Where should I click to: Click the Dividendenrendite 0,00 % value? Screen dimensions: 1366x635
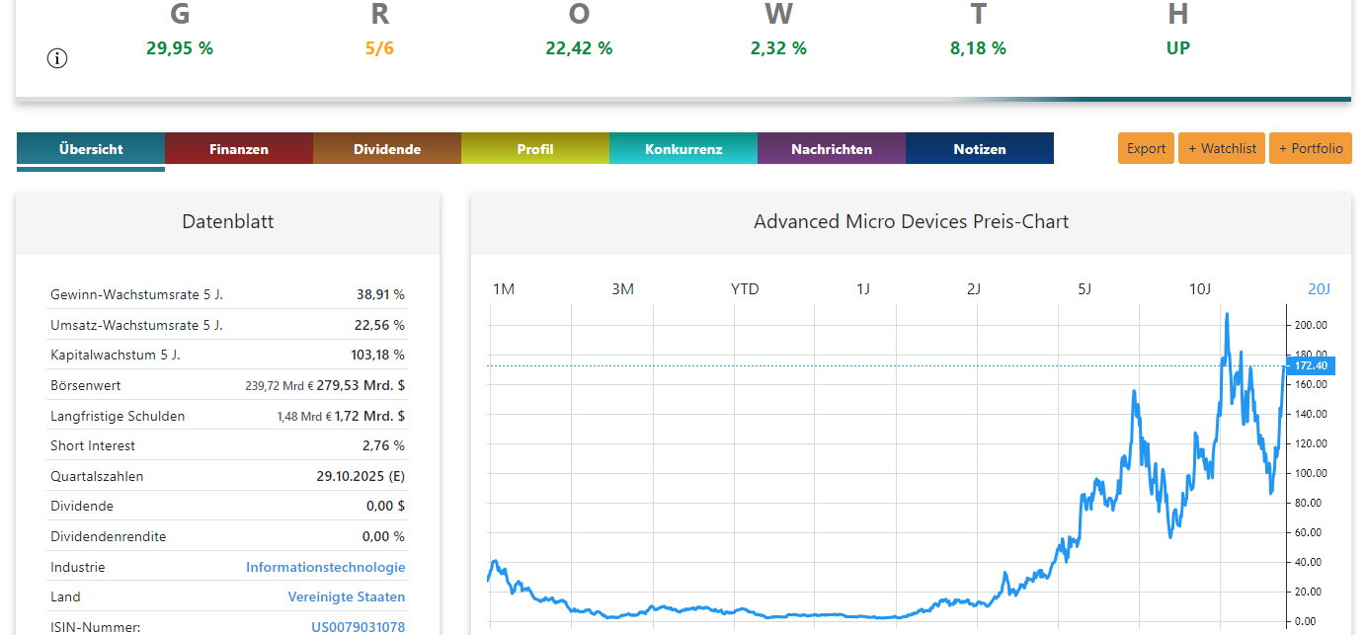click(x=383, y=536)
